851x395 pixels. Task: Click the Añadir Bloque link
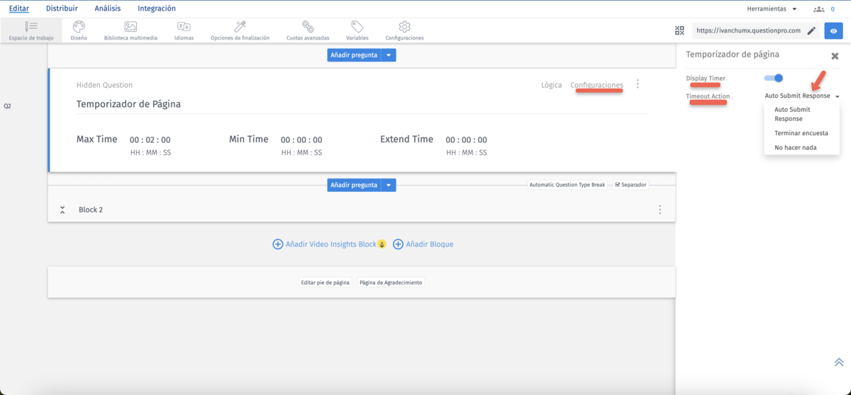[430, 244]
